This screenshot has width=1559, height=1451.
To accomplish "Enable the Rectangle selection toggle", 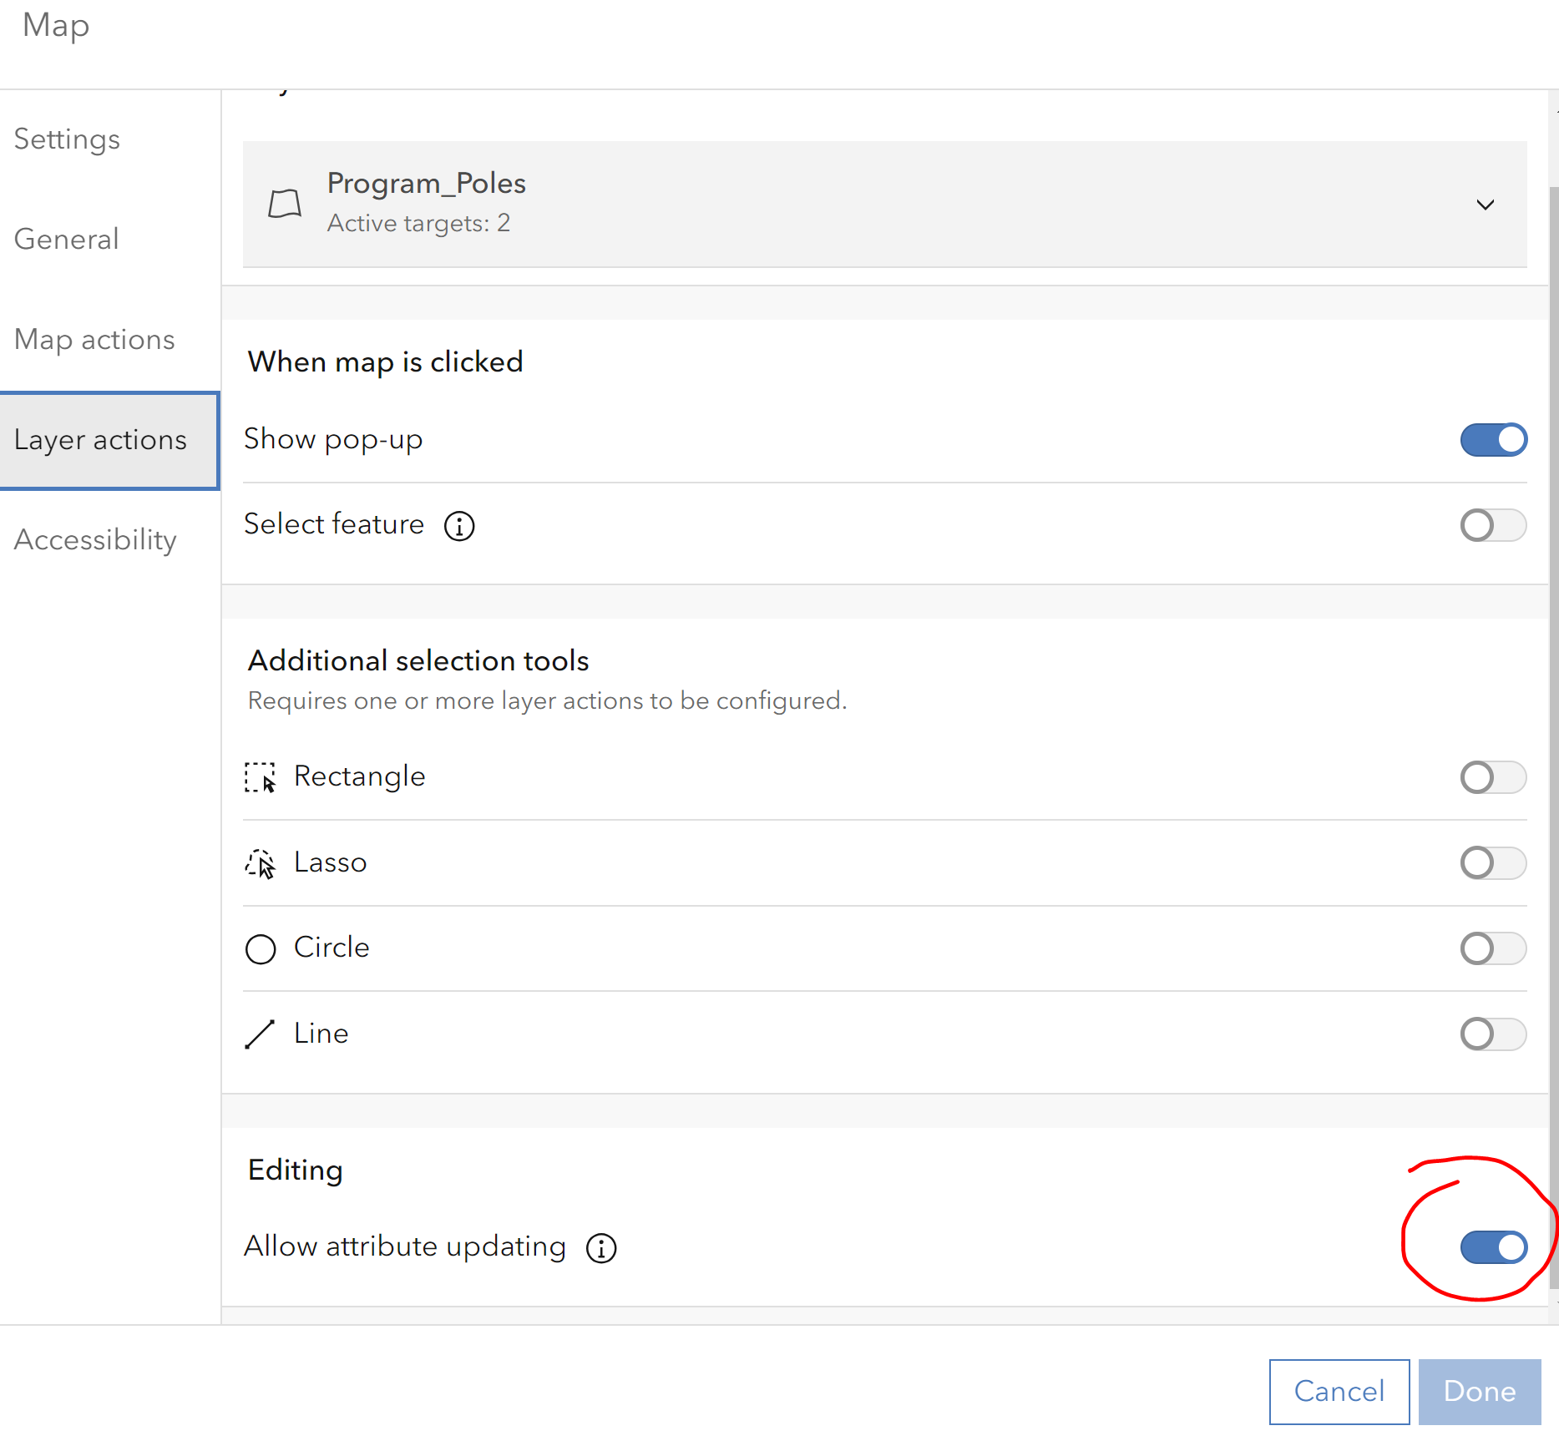I will click(1493, 777).
